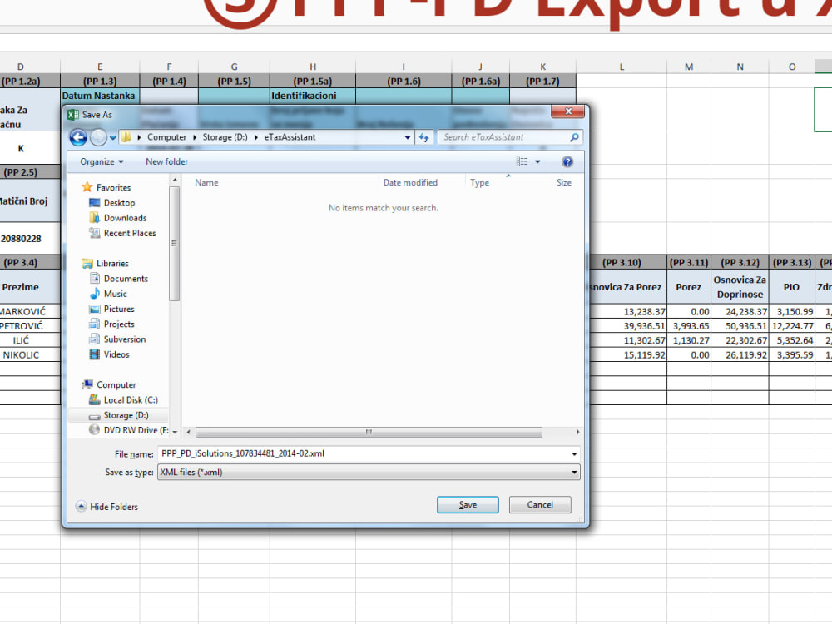
Task: Select the cell 20880228
Action: point(30,239)
